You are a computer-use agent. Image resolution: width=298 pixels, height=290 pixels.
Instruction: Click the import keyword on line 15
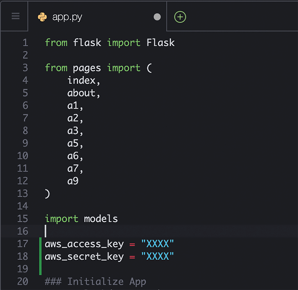[x=62, y=219]
